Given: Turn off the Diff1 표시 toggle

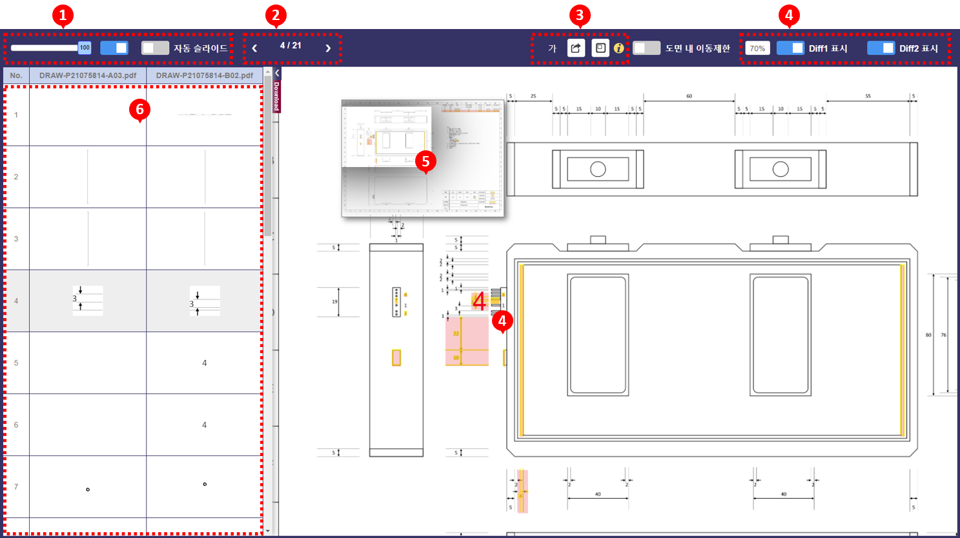Looking at the screenshot, I should click(790, 48).
